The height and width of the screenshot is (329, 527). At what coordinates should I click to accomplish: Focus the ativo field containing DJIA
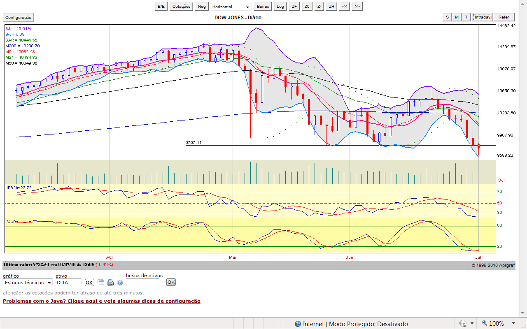(x=68, y=283)
